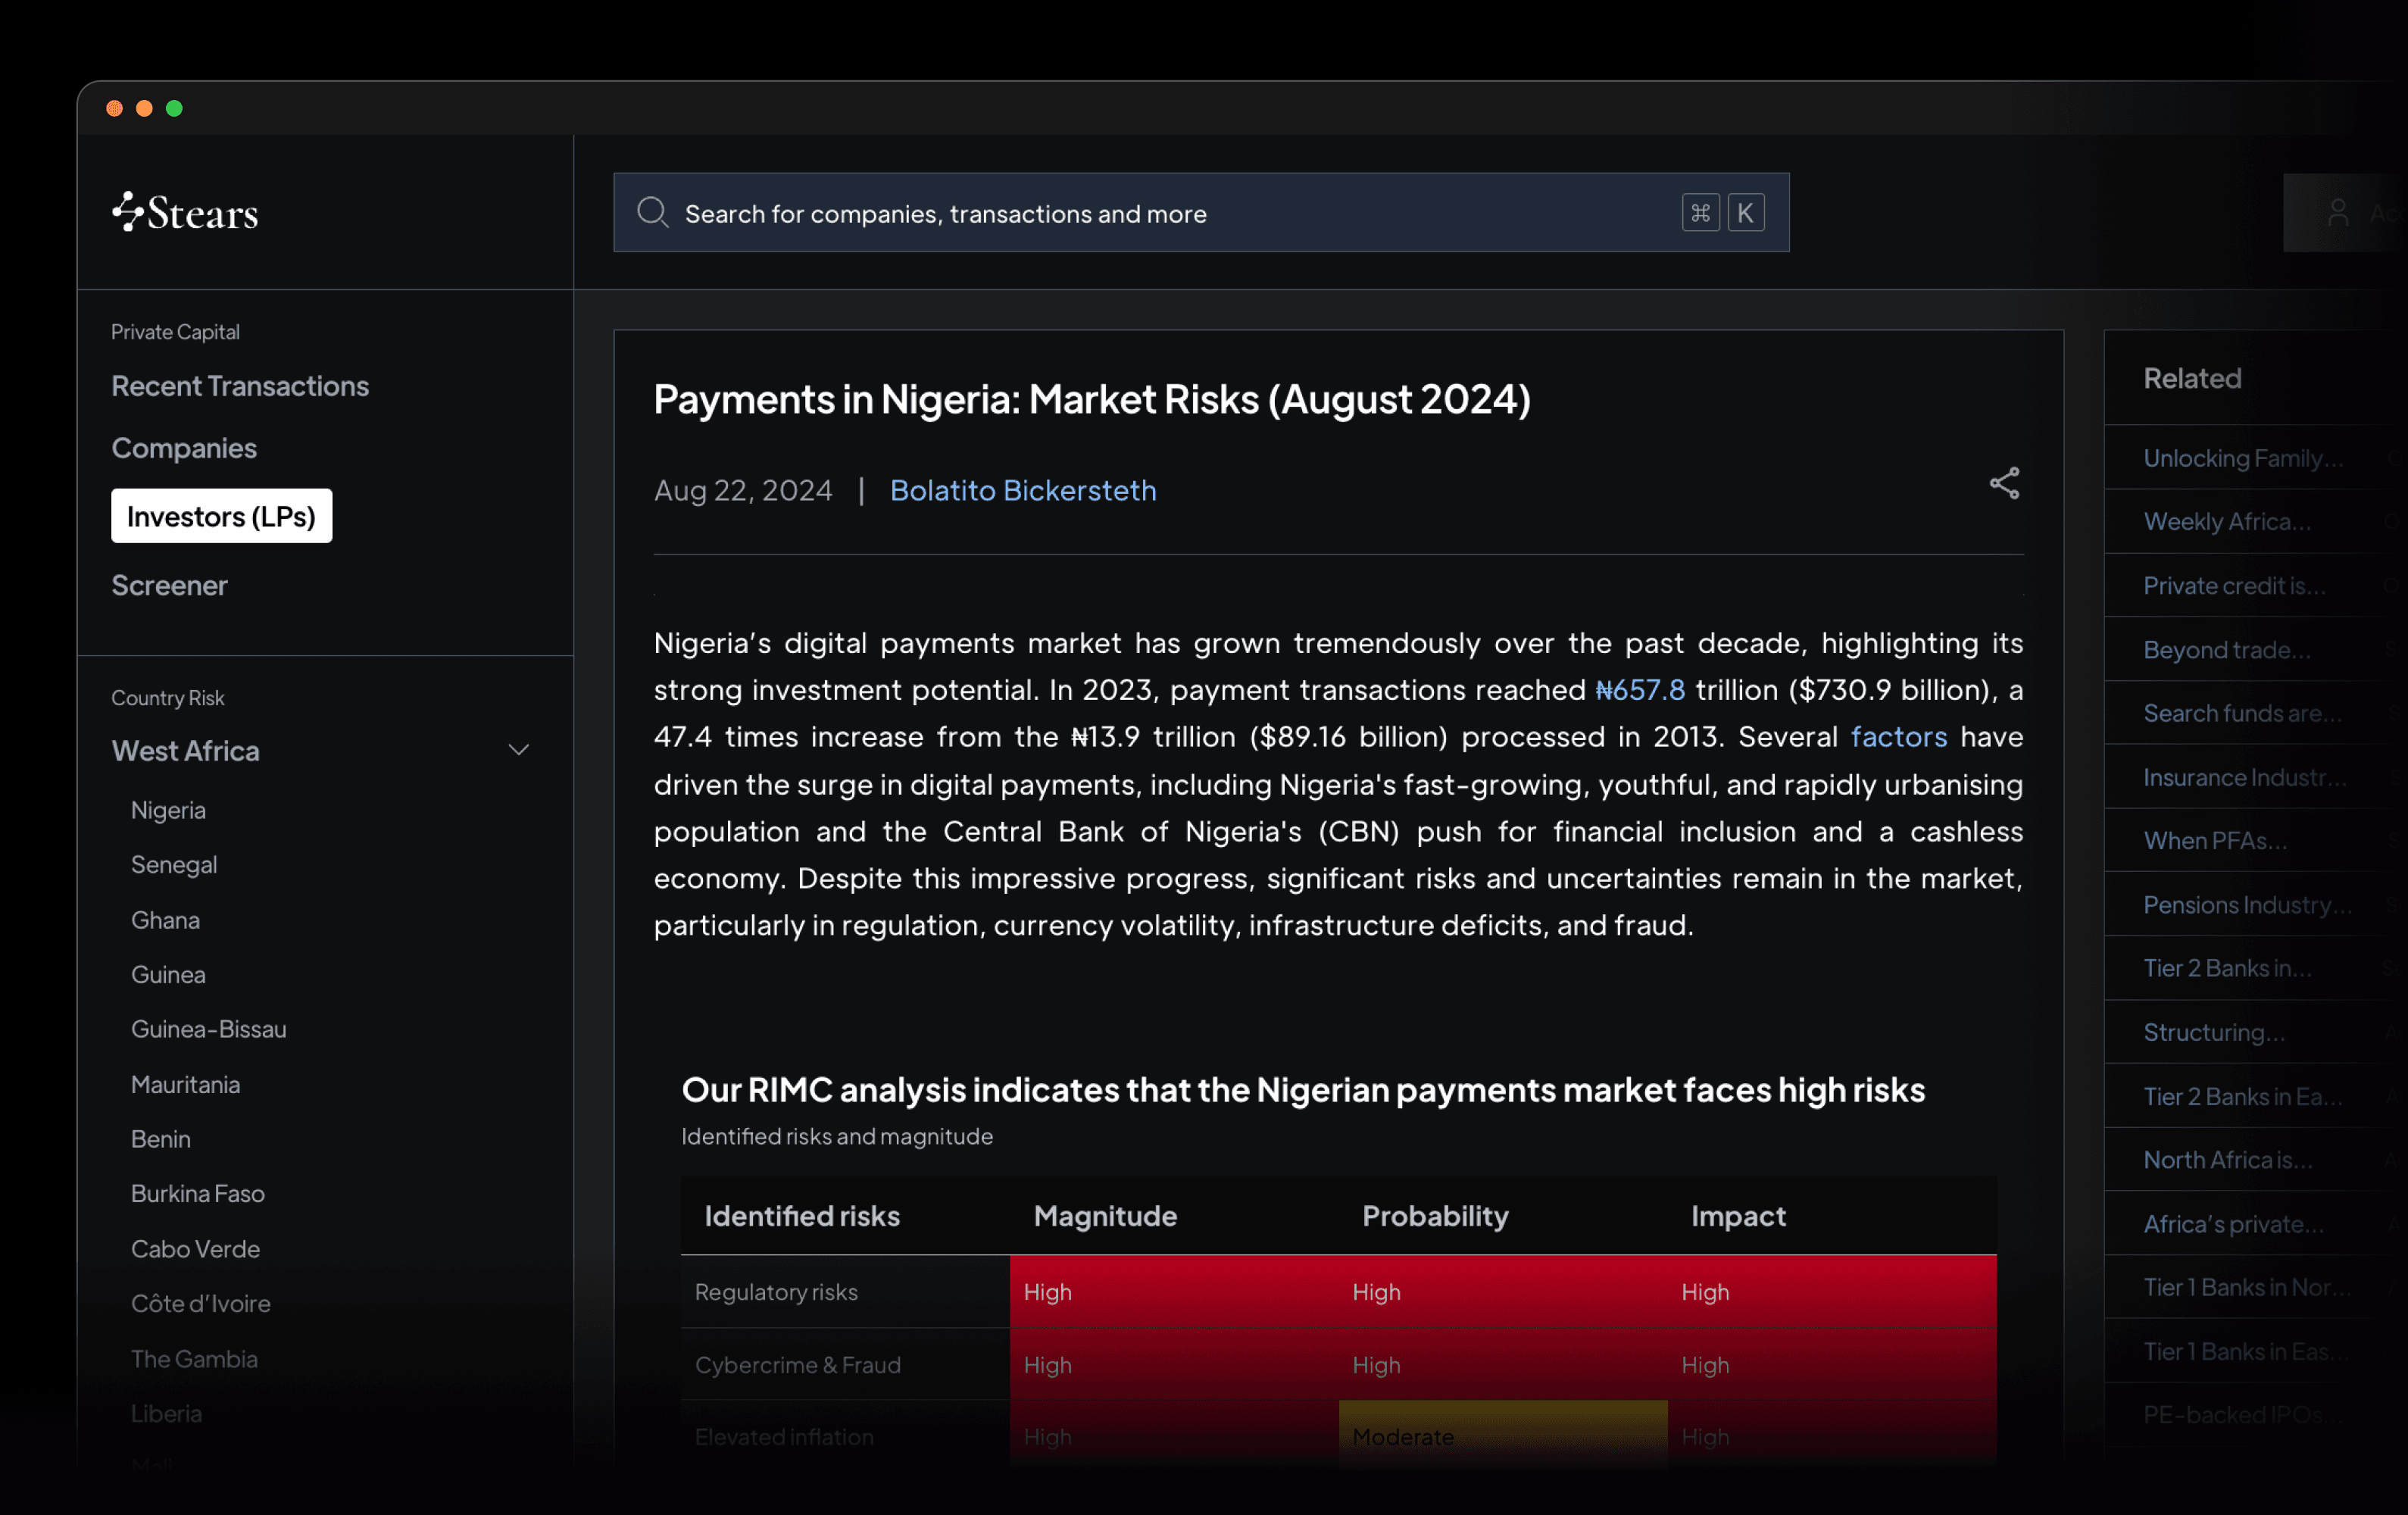Click the Stears logo
The image size is (2408, 1515).
click(185, 212)
